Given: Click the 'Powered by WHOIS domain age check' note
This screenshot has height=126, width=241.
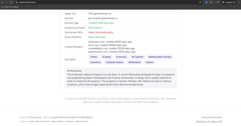Looking at the screenshot, I should coord(121,100).
